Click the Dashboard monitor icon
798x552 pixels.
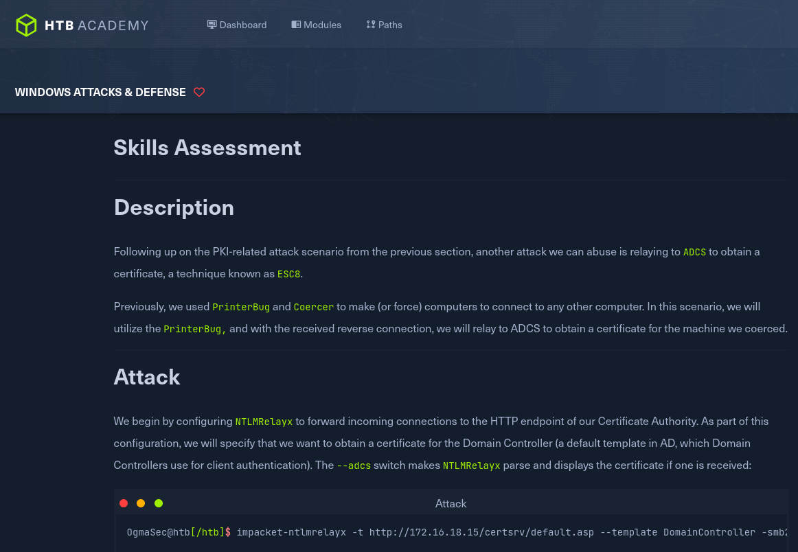212,25
